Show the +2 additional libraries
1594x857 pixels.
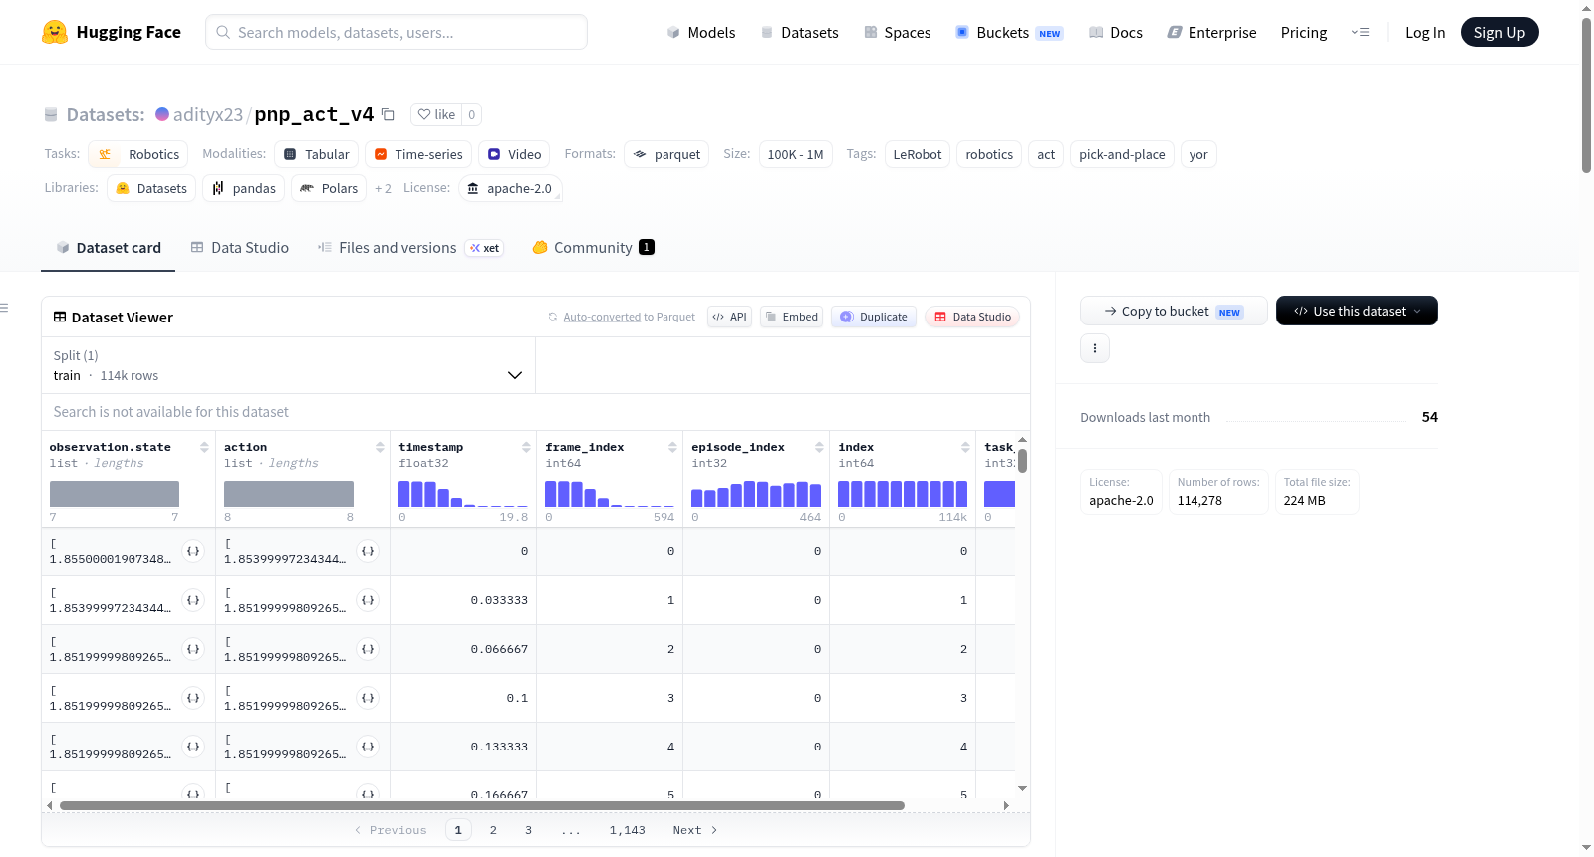point(383,188)
